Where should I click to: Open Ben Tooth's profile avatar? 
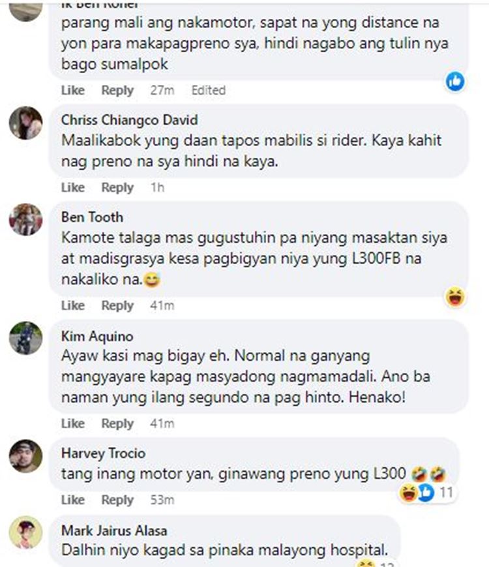[x=25, y=220]
